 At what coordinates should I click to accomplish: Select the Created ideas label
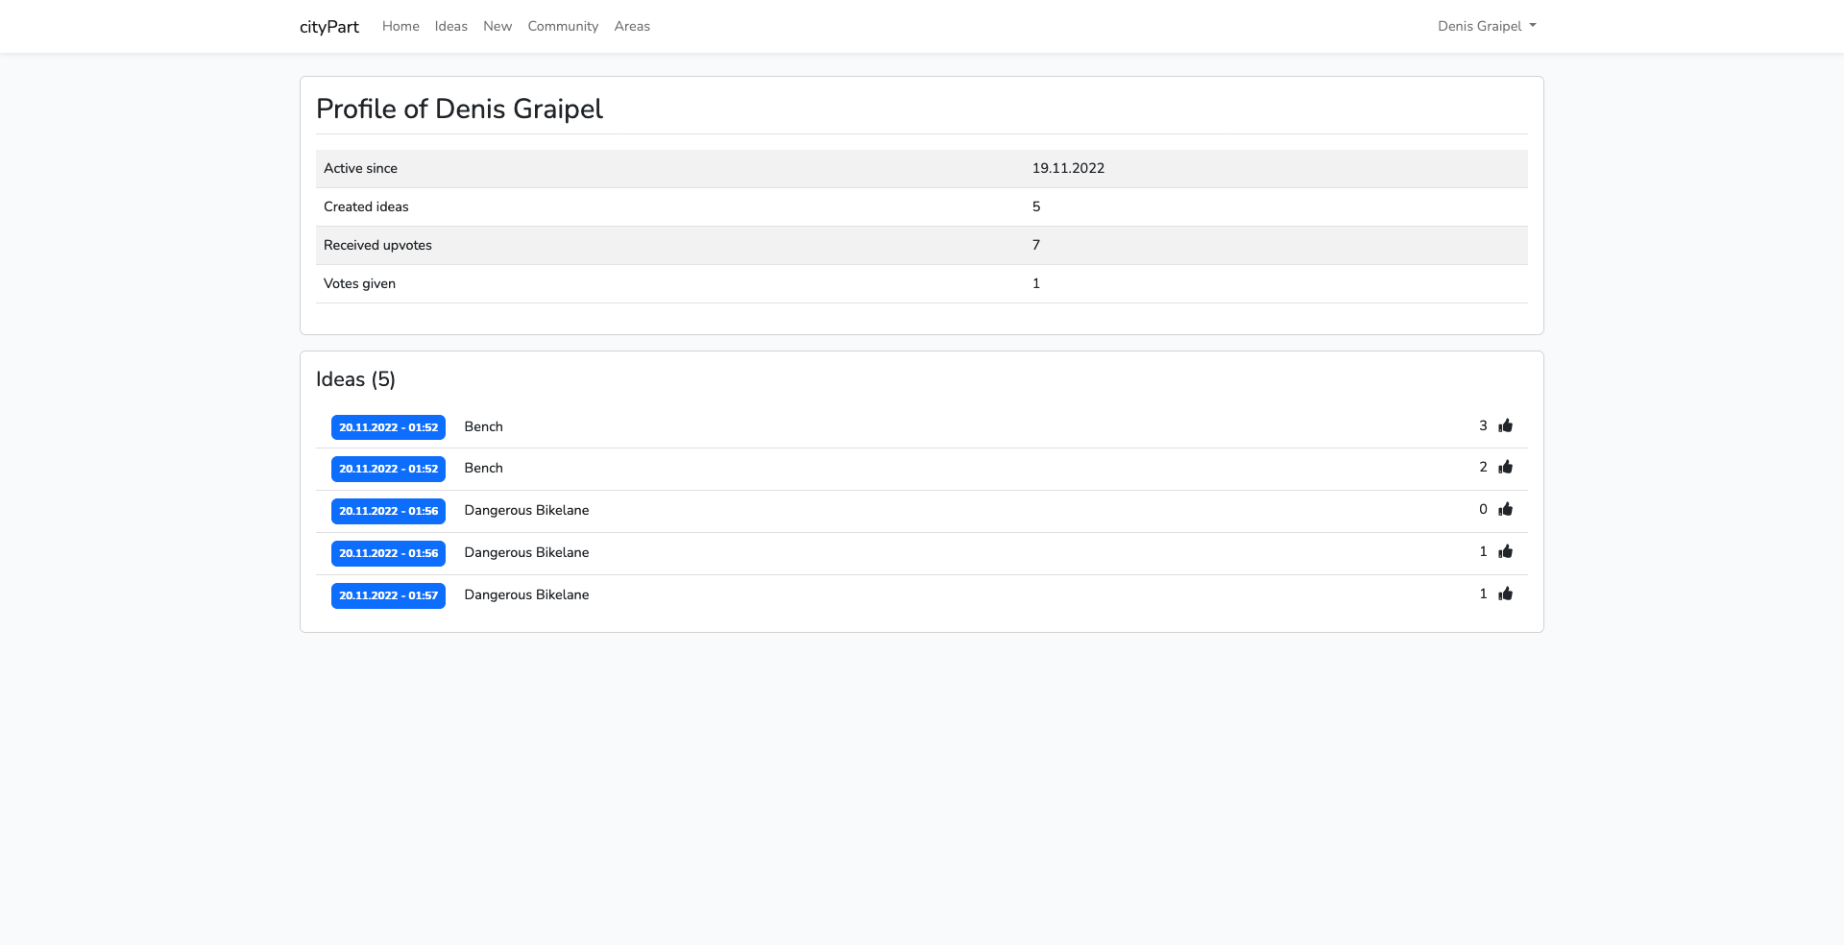(366, 206)
